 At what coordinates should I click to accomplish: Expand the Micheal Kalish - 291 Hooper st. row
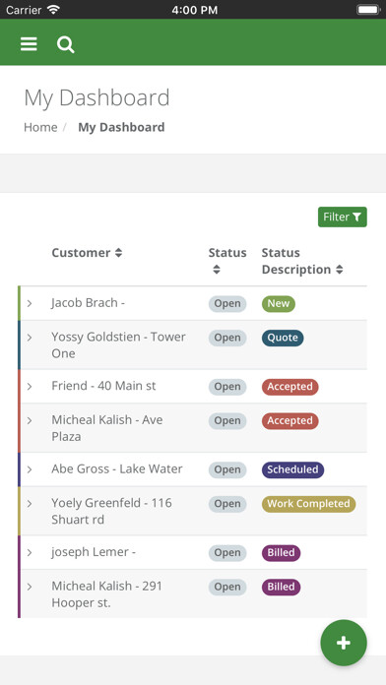point(30,587)
